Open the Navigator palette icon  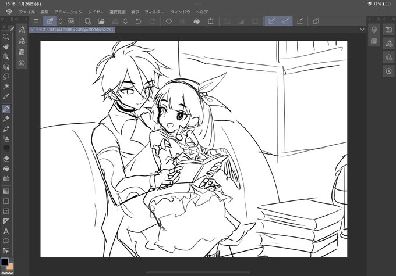(x=388, y=71)
